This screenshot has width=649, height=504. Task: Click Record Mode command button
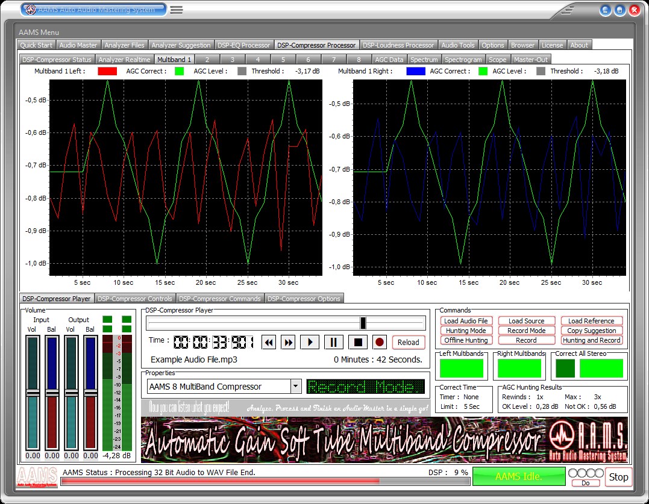[526, 331]
